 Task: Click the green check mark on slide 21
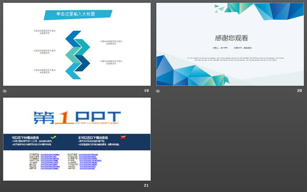(x=53, y=137)
